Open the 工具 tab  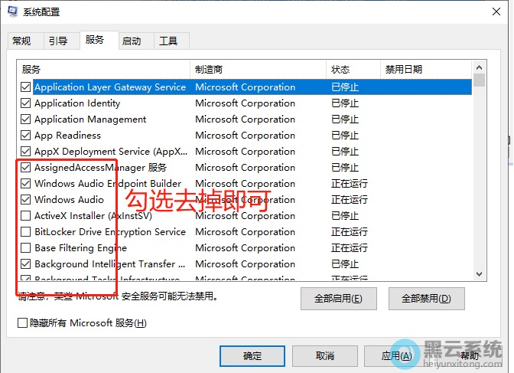168,41
